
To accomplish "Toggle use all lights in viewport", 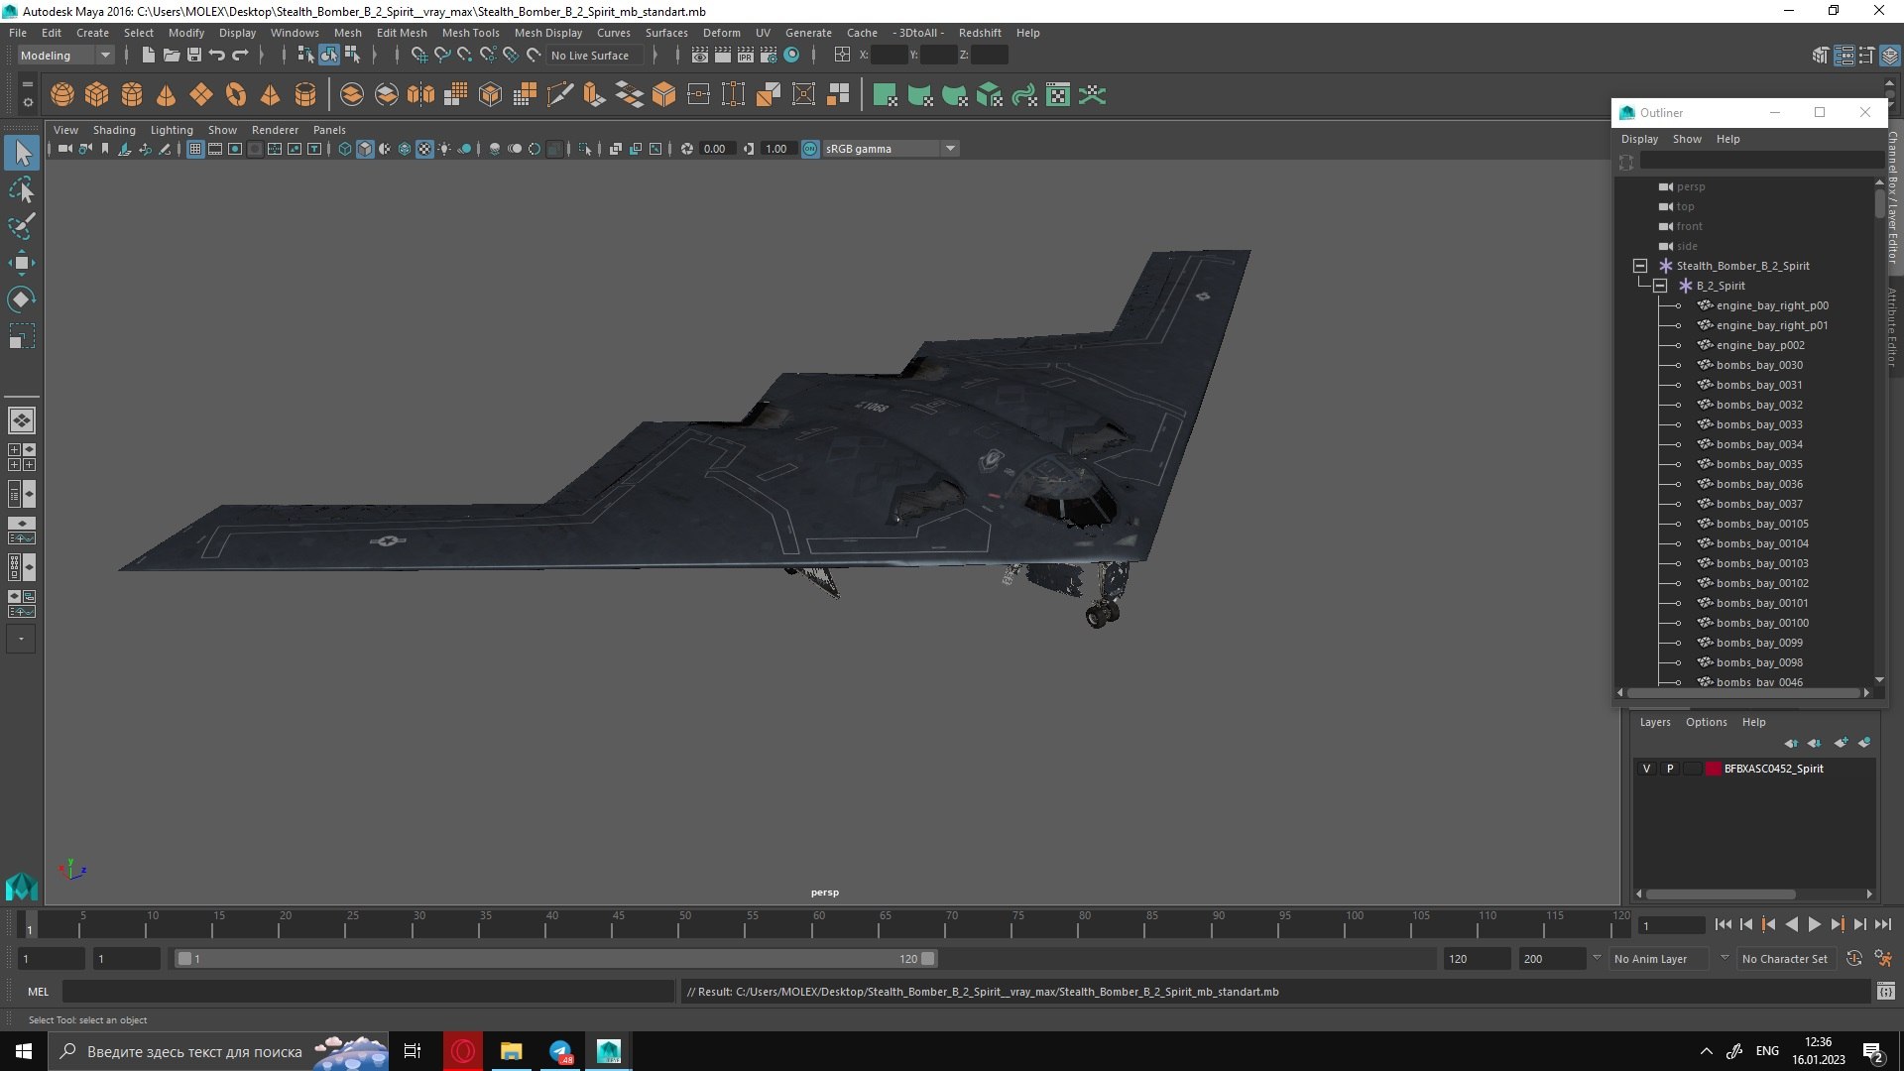I will pos(444,149).
